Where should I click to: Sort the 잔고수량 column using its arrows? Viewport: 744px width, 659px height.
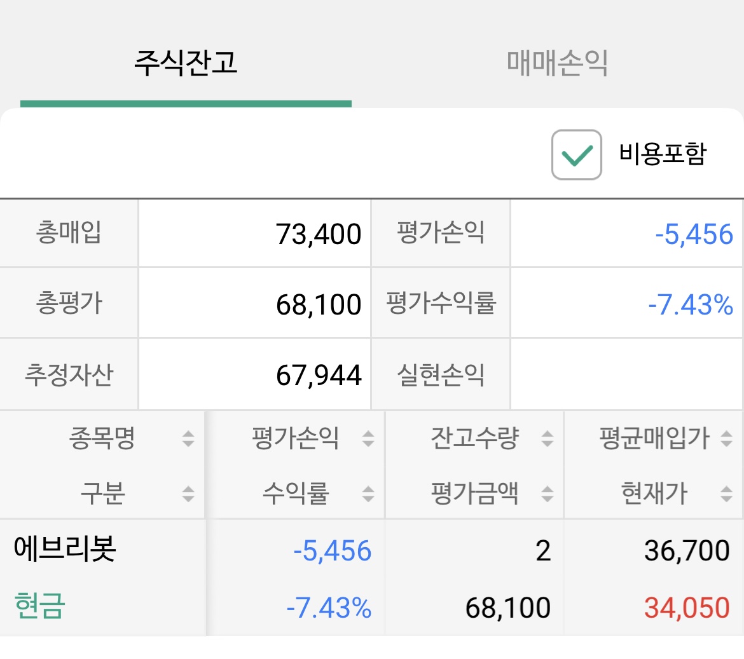548,438
